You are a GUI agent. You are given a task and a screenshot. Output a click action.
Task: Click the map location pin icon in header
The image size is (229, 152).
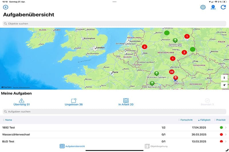[213, 7]
